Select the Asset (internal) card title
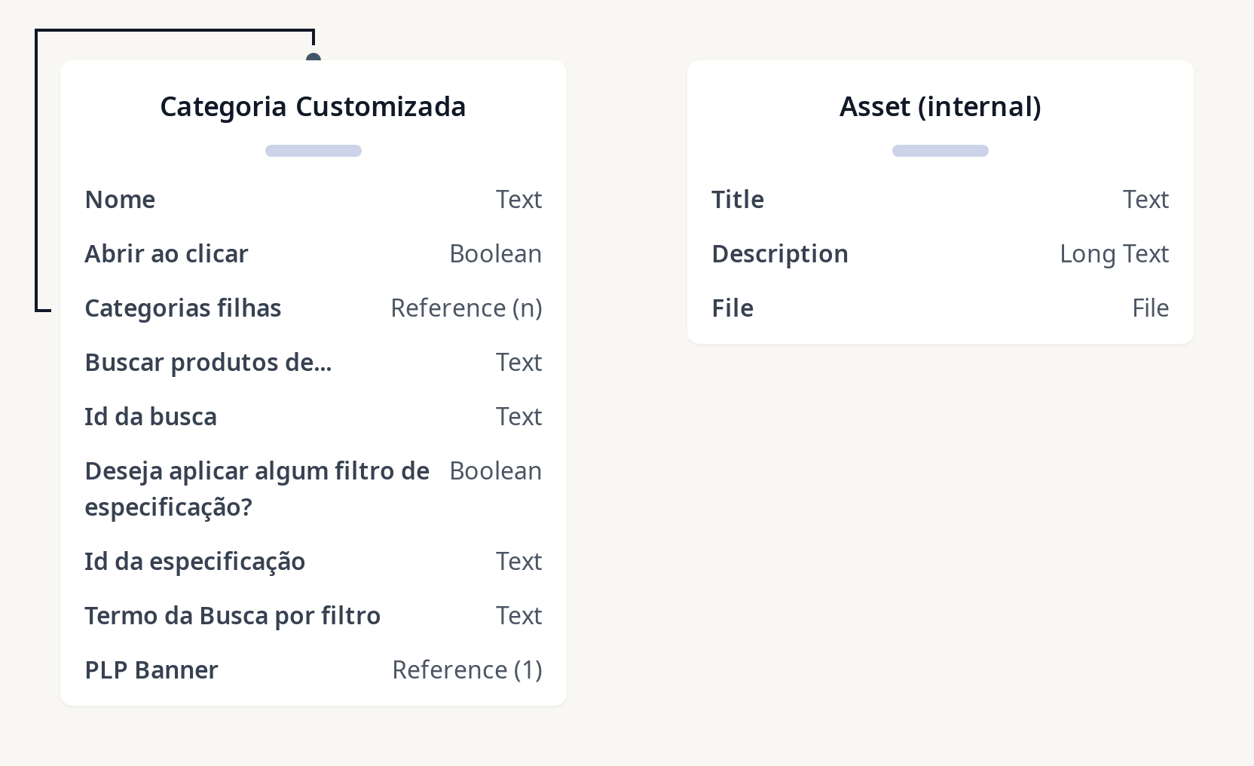The image size is (1254, 766). click(x=940, y=106)
